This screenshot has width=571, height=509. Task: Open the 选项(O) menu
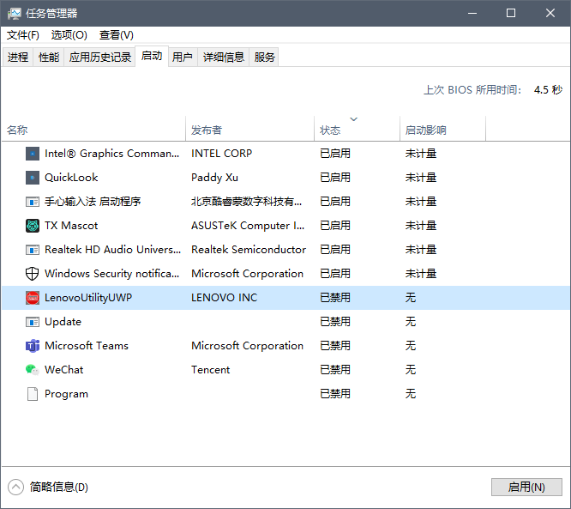click(x=69, y=35)
